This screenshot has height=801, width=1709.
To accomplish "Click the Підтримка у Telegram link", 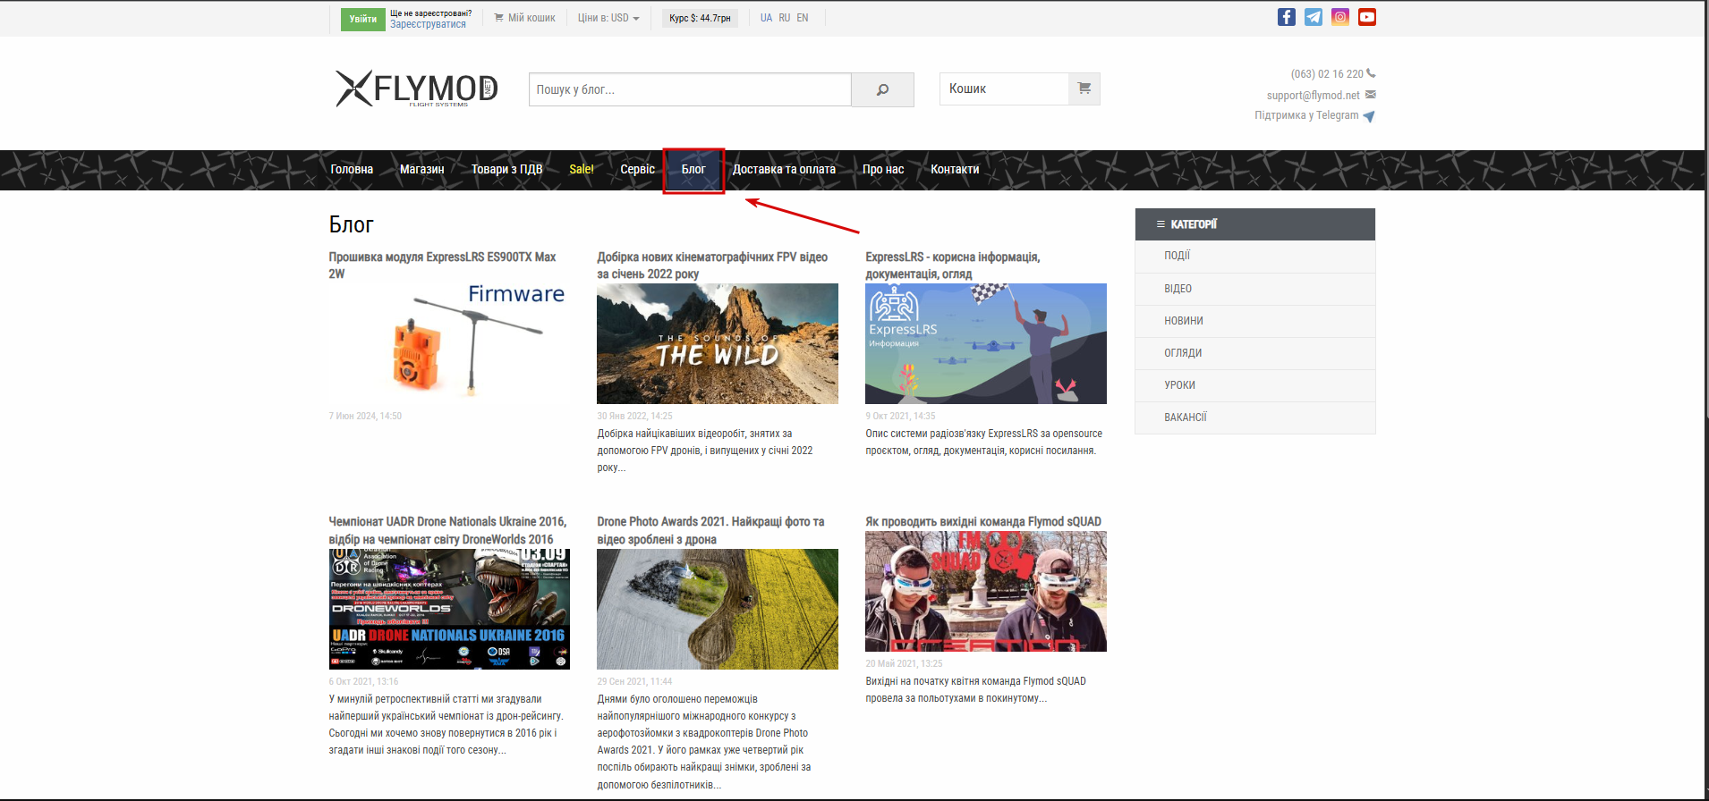I will click(x=1306, y=115).
